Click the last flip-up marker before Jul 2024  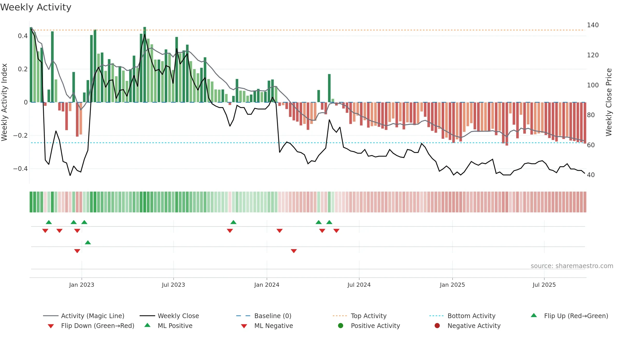coord(329,222)
